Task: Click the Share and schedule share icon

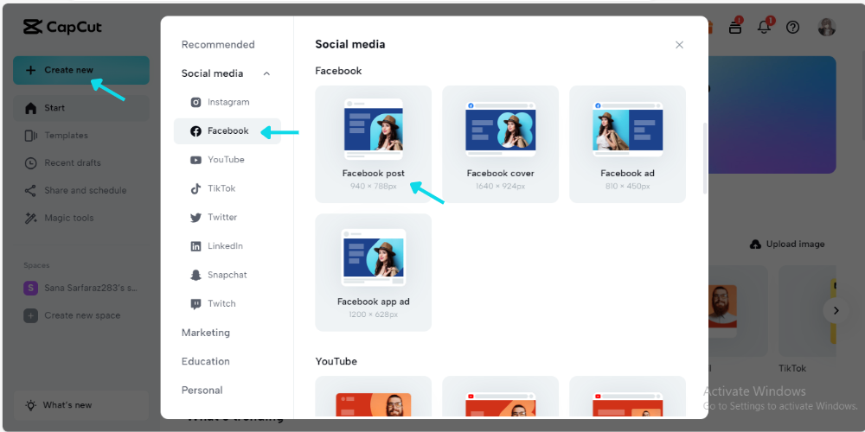Action: [x=31, y=191]
